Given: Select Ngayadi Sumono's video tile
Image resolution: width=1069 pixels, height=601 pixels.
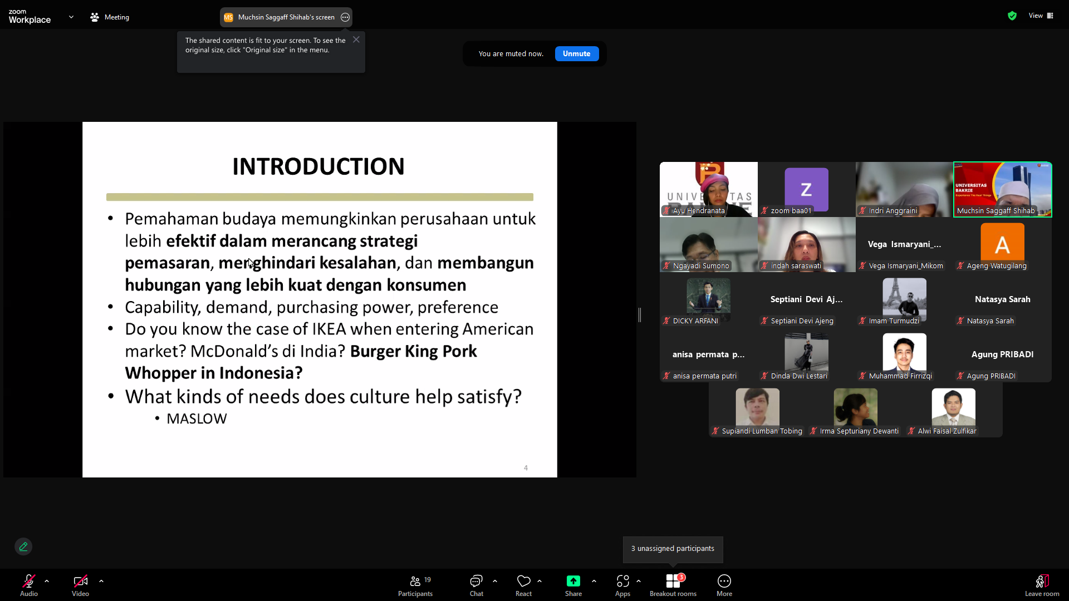Looking at the screenshot, I should pyautogui.click(x=709, y=244).
